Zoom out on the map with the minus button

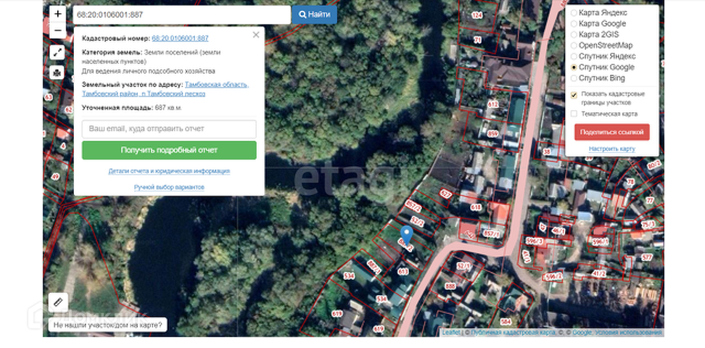click(57, 30)
